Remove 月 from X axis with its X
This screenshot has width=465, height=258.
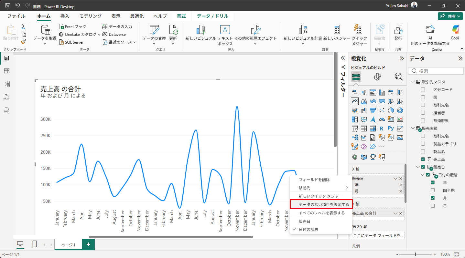(401, 191)
